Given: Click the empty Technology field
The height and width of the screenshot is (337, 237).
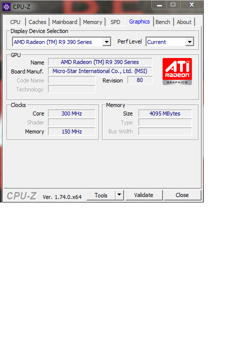Looking at the screenshot, I should (x=71, y=89).
